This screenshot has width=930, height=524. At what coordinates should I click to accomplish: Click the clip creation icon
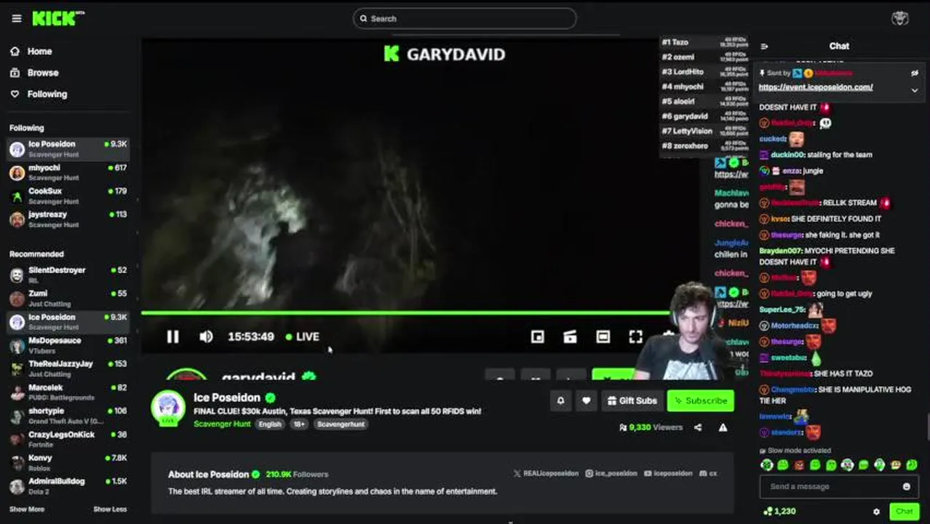click(570, 336)
